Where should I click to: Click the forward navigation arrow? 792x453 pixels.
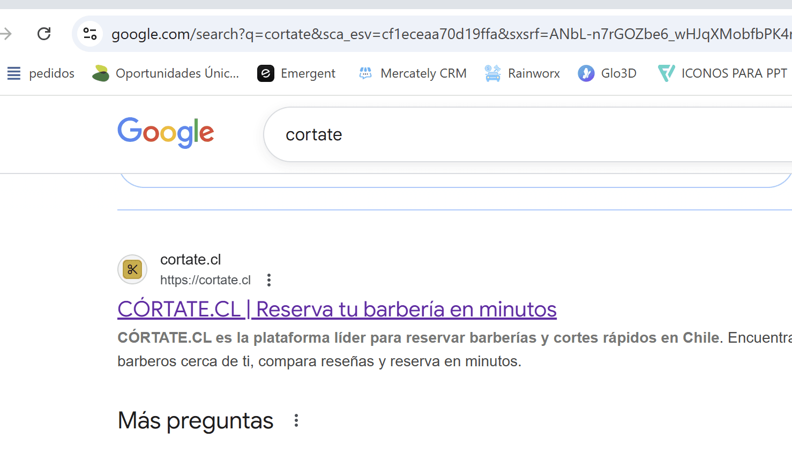[x=6, y=33]
